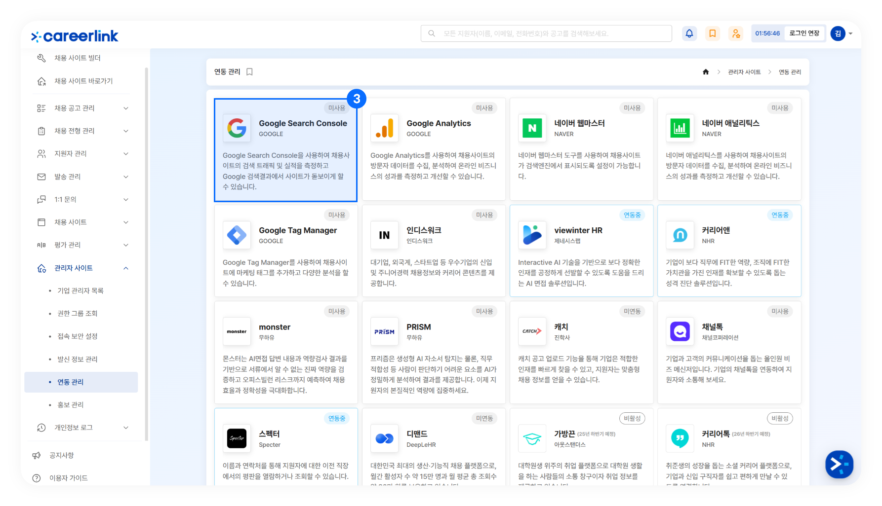Expand the 채용 전형 관리 menu
Screen dimensions: 882x506
tap(126, 131)
